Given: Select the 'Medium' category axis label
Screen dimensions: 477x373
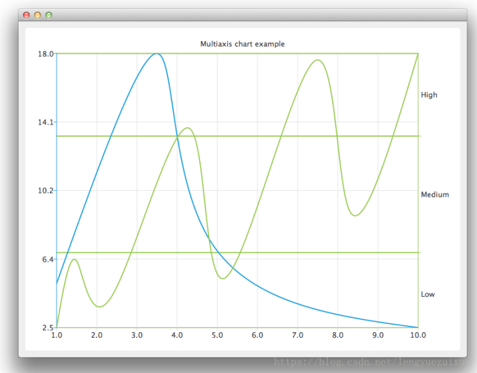Looking at the screenshot, I should click(x=435, y=195).
